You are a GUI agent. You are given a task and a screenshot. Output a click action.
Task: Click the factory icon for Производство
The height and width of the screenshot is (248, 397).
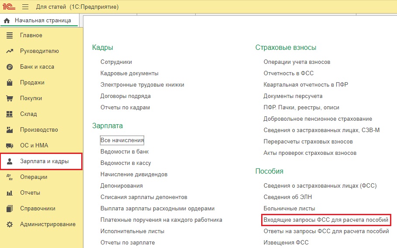click(10, 130)
